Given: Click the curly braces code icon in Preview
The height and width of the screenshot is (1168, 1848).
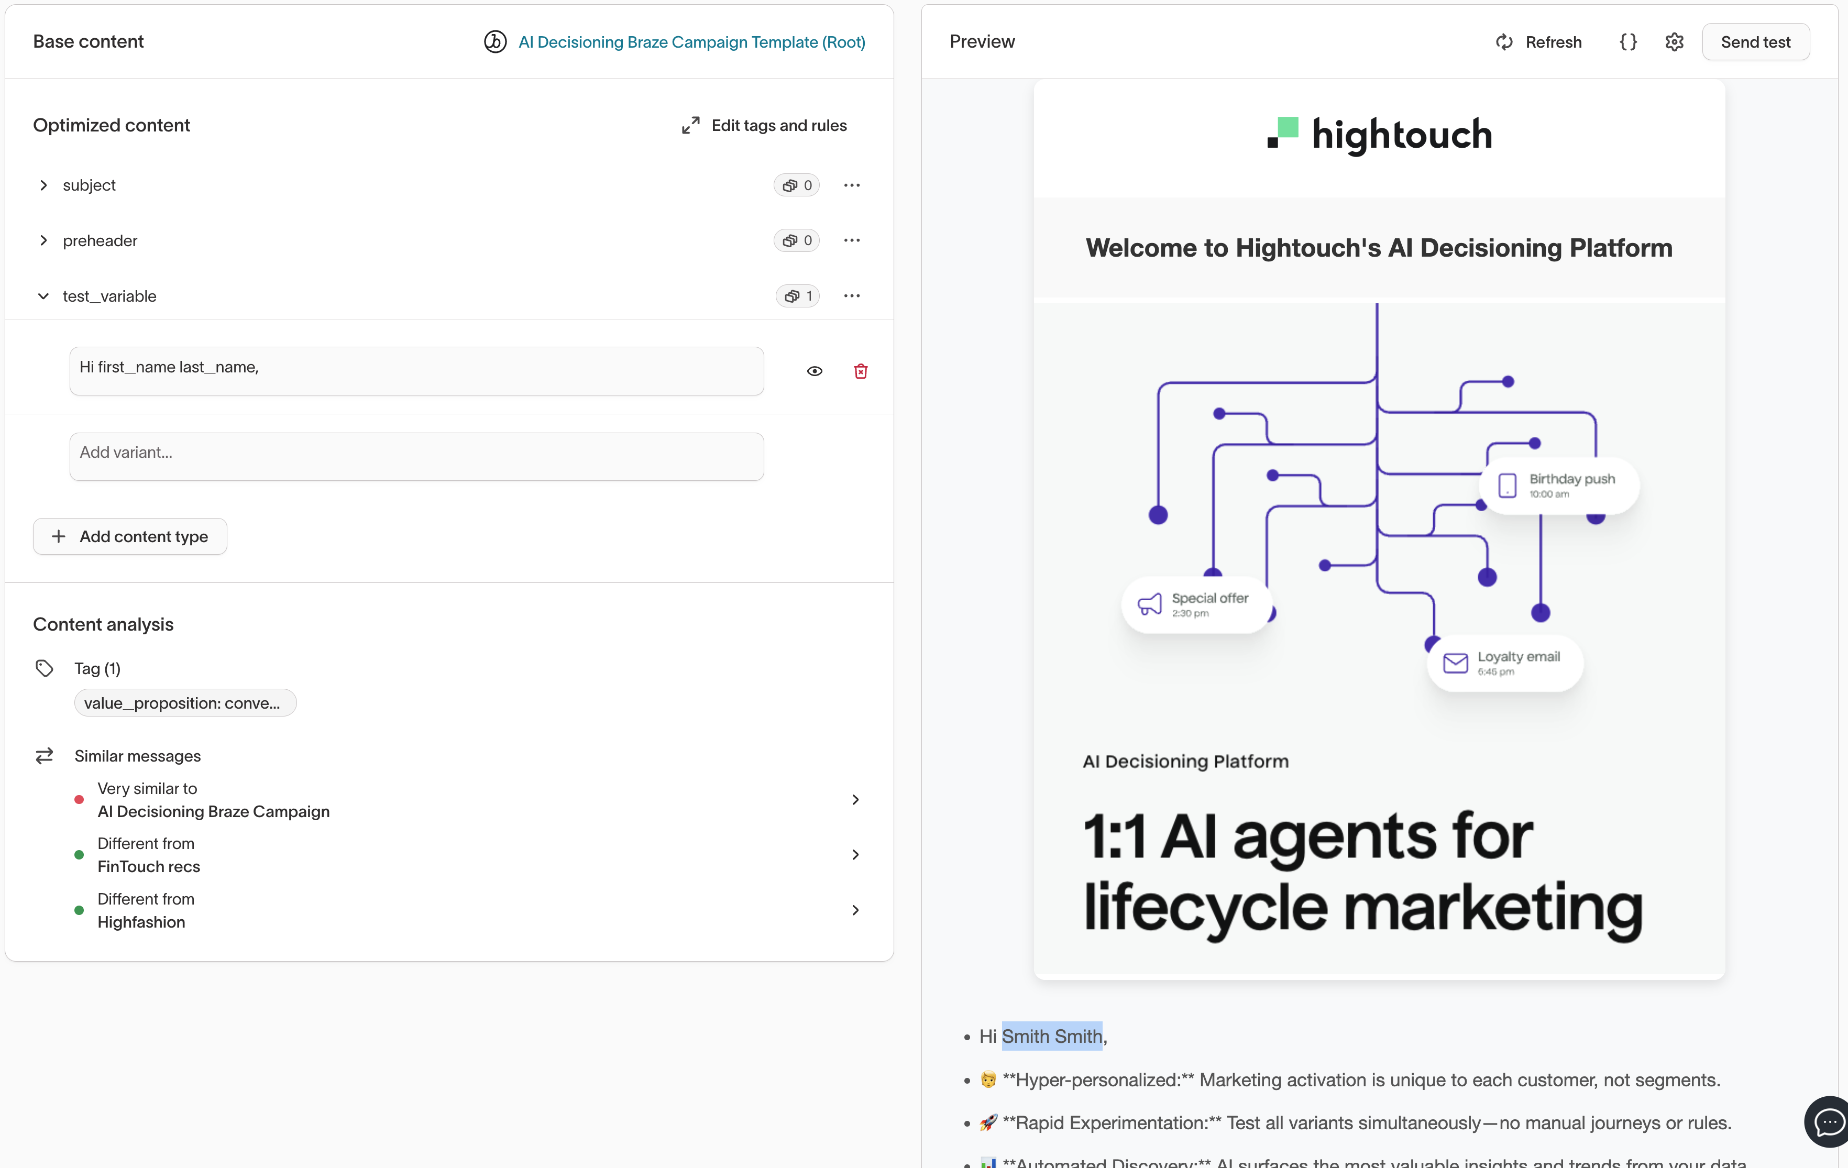Looking at the screenshot, I should click(1628, 42).
